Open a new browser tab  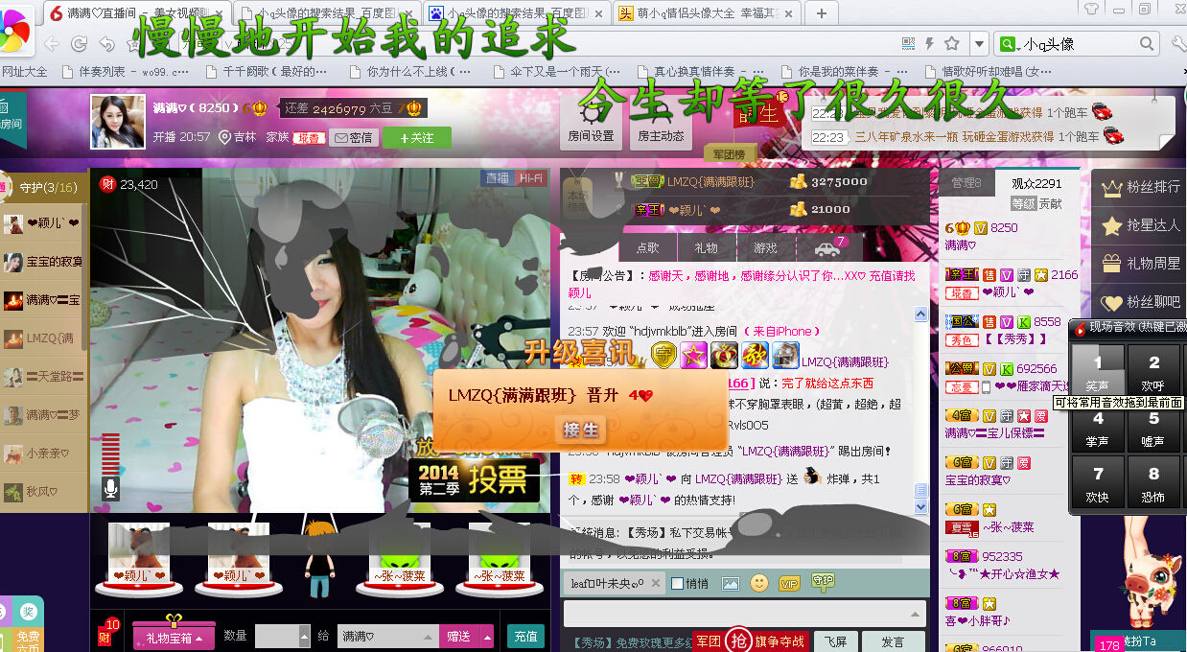coord(822,12)
